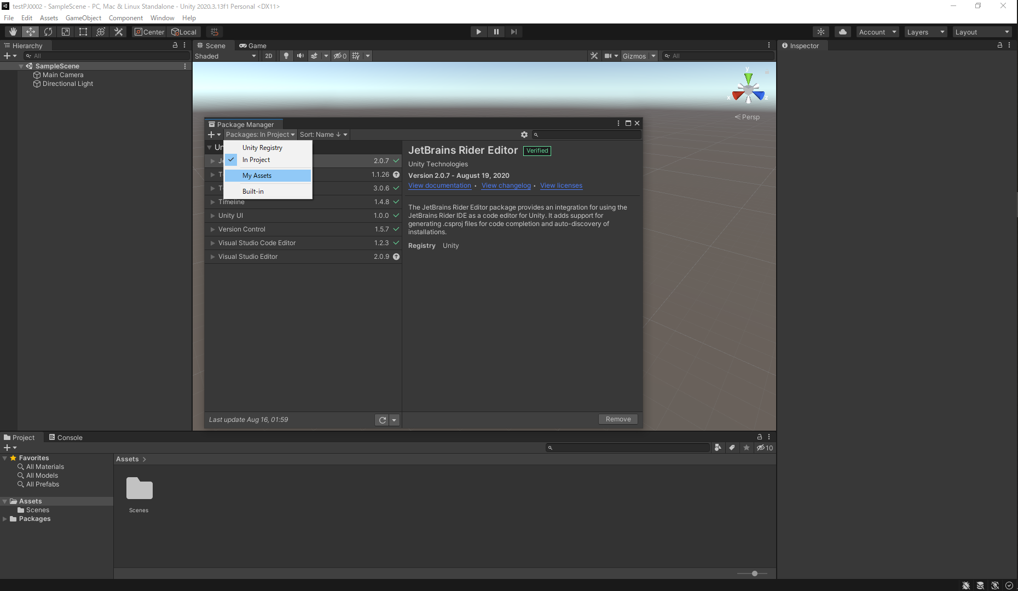Choose My Assets from packages dropdown
Screen dimensions: 1018x591
point(268,176)
